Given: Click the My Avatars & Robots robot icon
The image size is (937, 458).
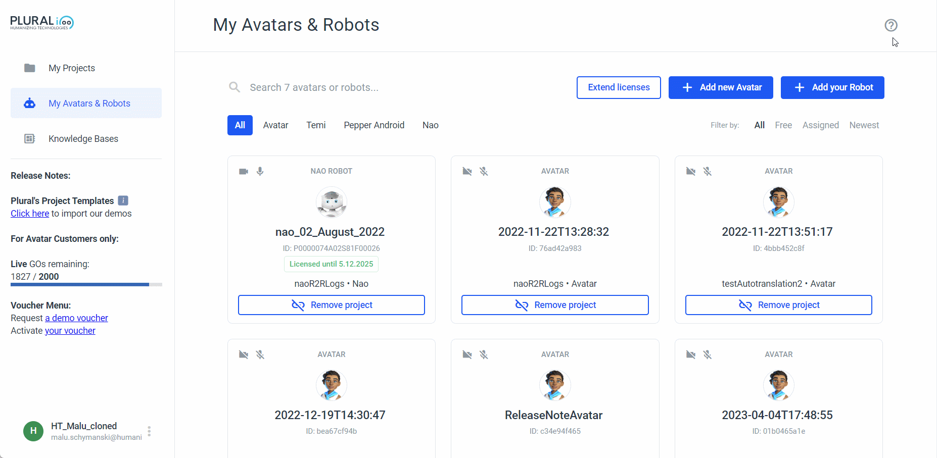Looking at the screenshot, I should click(x=30, y=103).
